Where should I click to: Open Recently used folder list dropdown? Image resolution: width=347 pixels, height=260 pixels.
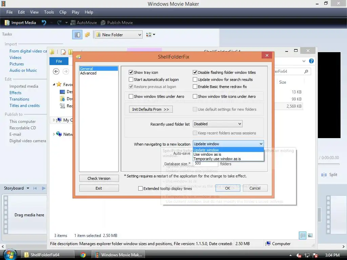click(x=218, y=124)
